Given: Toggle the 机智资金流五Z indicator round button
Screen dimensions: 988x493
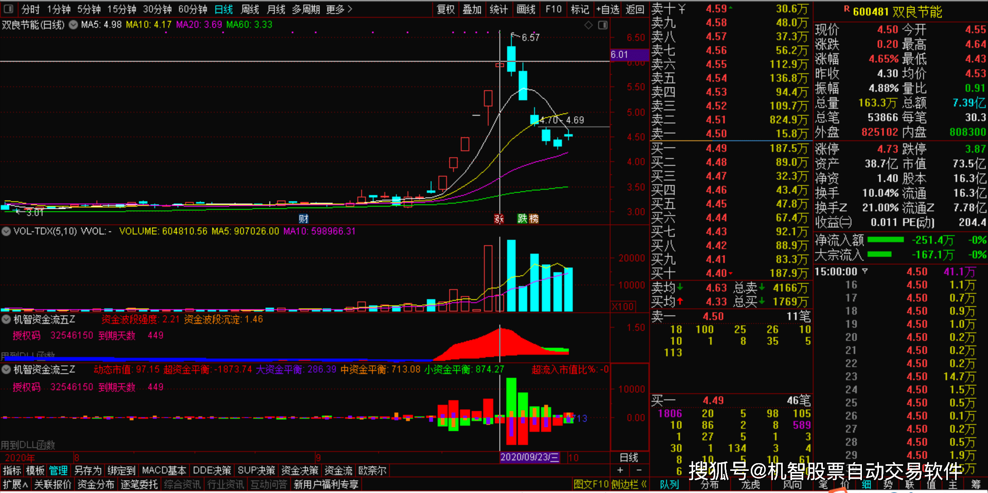Looking at the screenshot, I should (x=6, y=320).
